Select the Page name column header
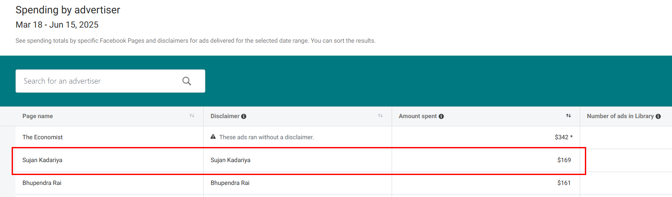 (38, 116)
